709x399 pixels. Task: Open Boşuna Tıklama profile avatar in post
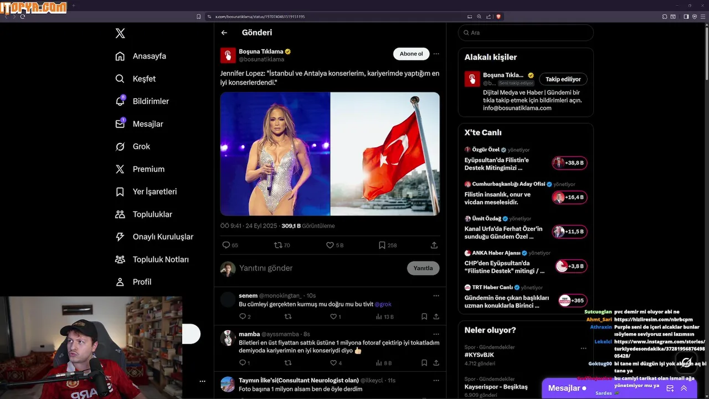(x=228, y=55)
